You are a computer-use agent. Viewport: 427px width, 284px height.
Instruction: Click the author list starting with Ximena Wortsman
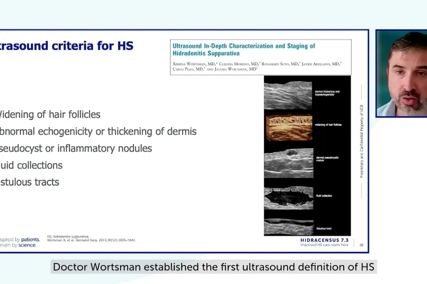click(x=257, y=66)
